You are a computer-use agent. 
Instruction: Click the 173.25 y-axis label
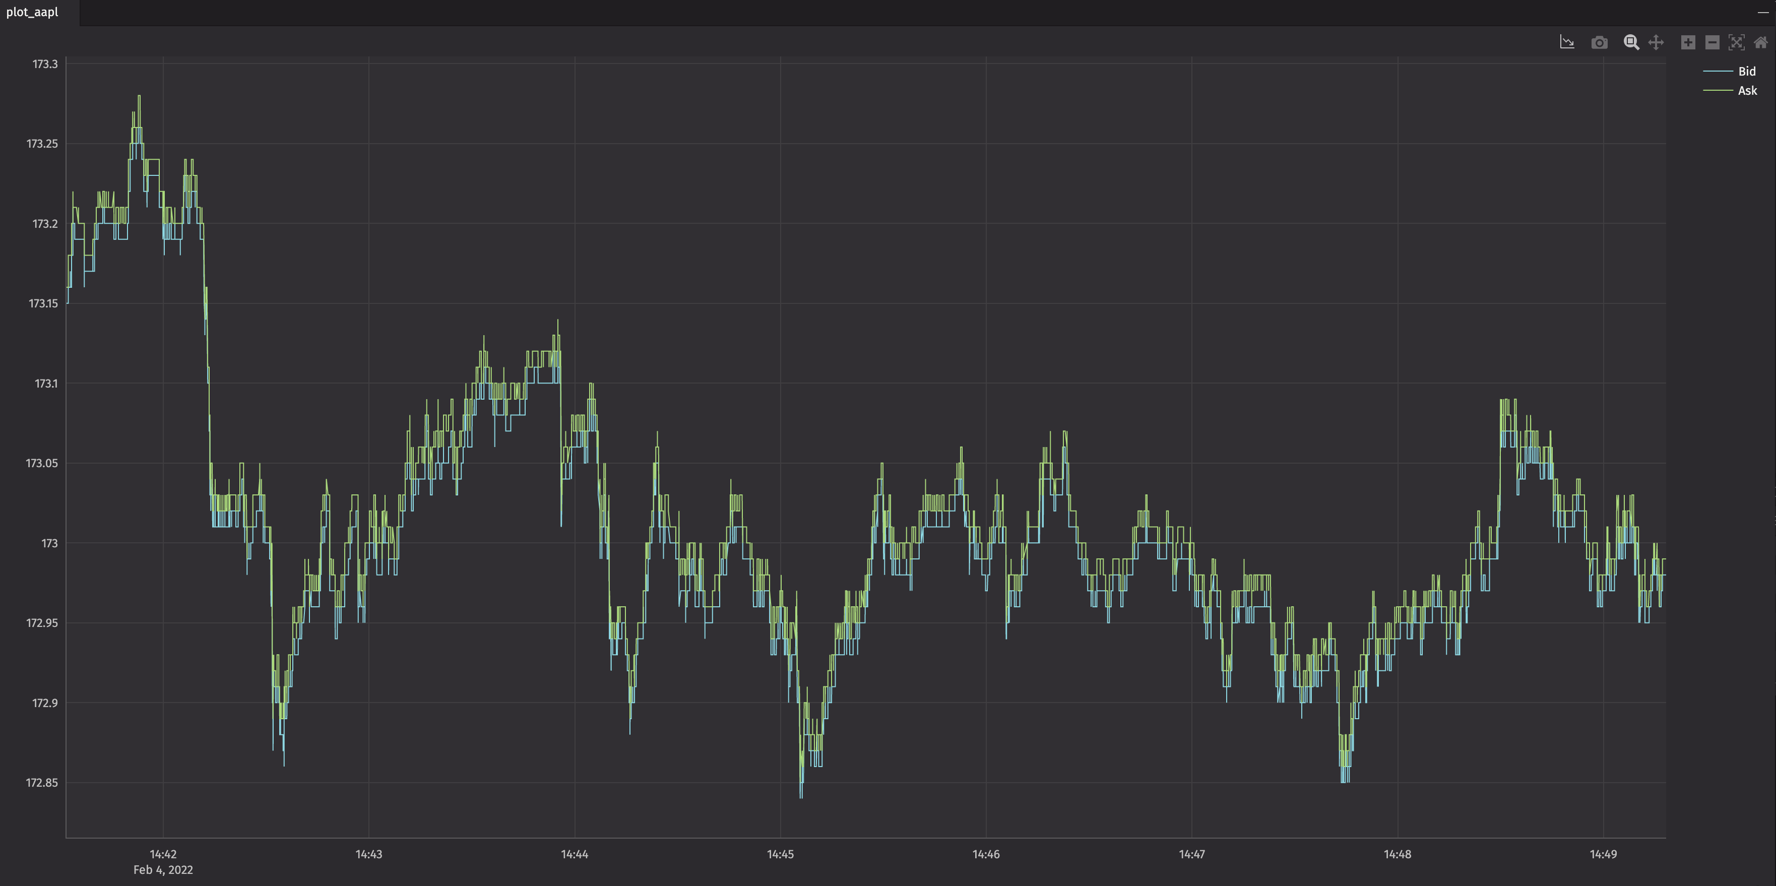pos(42,144)
